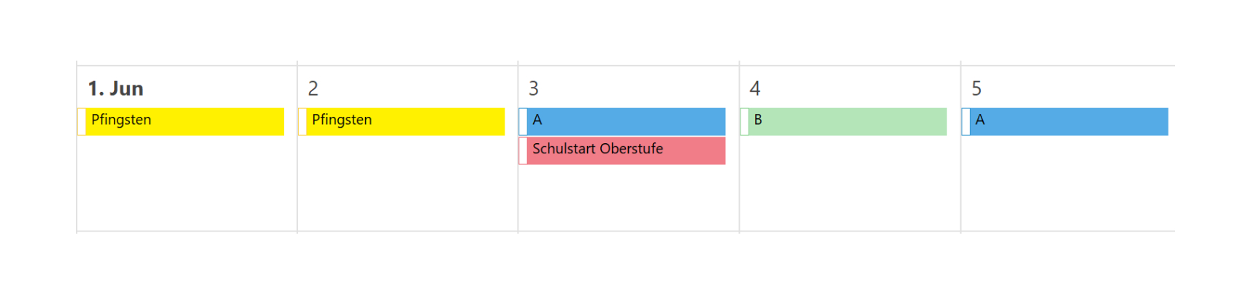Click left edge handle of day 5 A event

965,121
